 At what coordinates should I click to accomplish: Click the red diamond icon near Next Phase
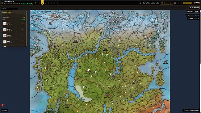coord(181,3)
